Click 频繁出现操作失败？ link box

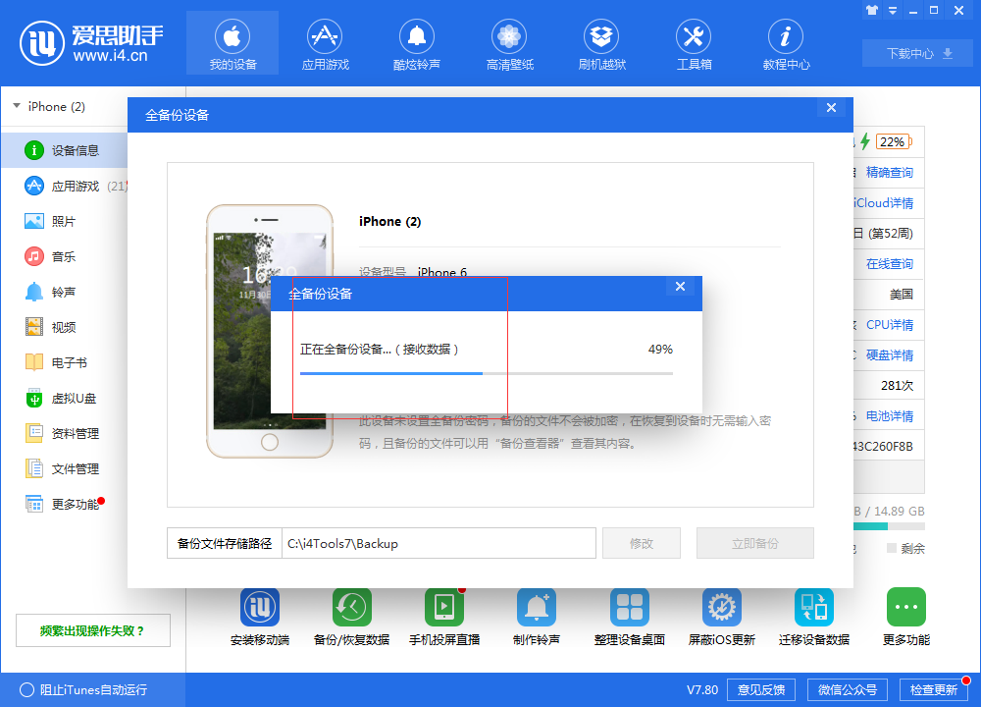93,630
